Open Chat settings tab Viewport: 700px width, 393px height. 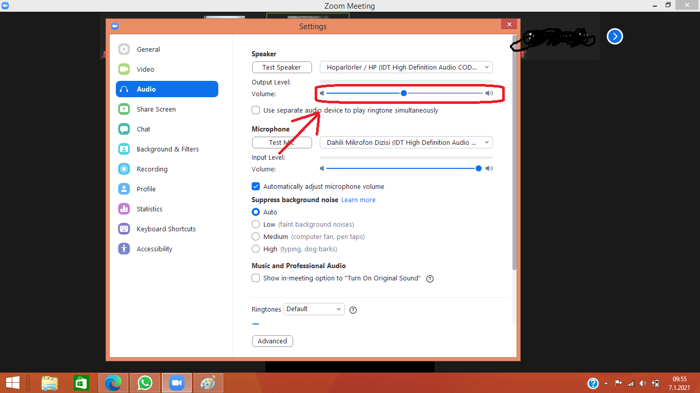click(167, 129)
